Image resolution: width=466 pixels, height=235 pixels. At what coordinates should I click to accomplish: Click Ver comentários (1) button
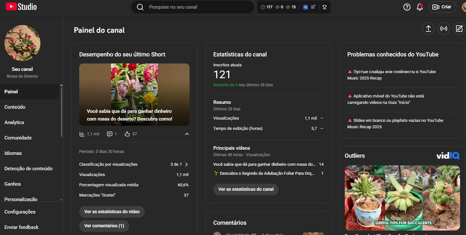[x=104, y=226]
